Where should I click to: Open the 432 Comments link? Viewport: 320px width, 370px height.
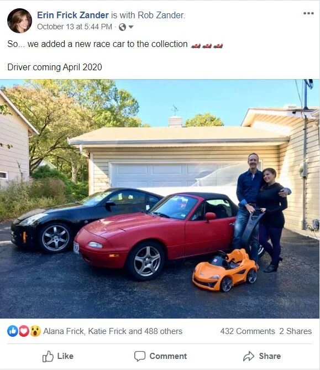tap(248, 331)
